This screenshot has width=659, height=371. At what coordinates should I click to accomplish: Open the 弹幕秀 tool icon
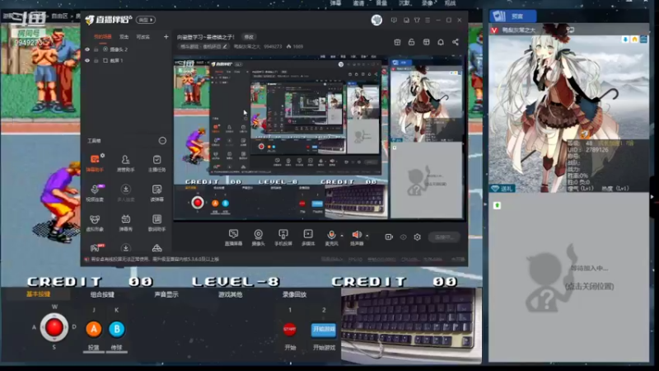(125, 222)
